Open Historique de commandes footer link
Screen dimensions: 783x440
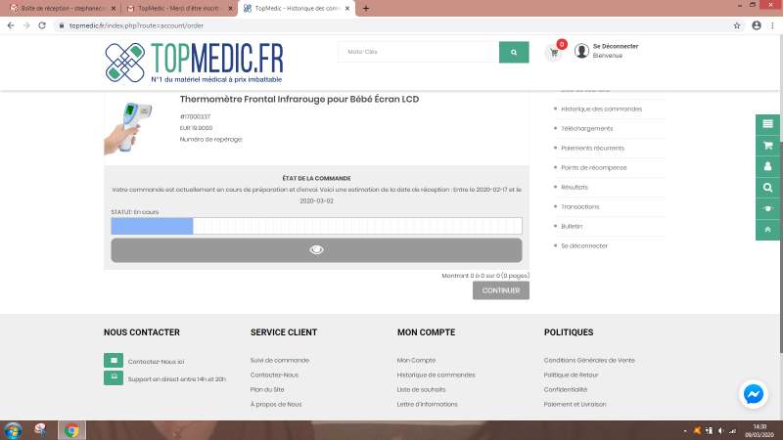436,374
